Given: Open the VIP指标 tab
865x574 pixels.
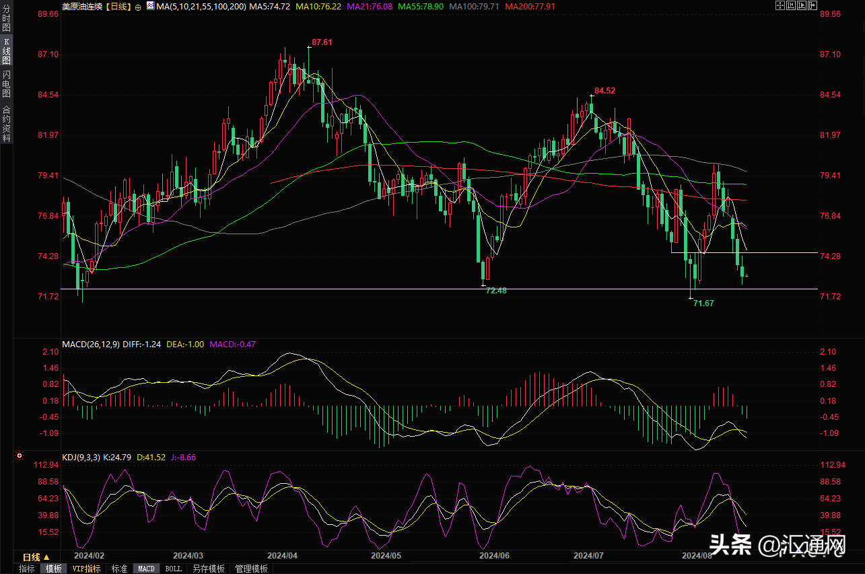Looking at the screenshot, I should (86, 569).
